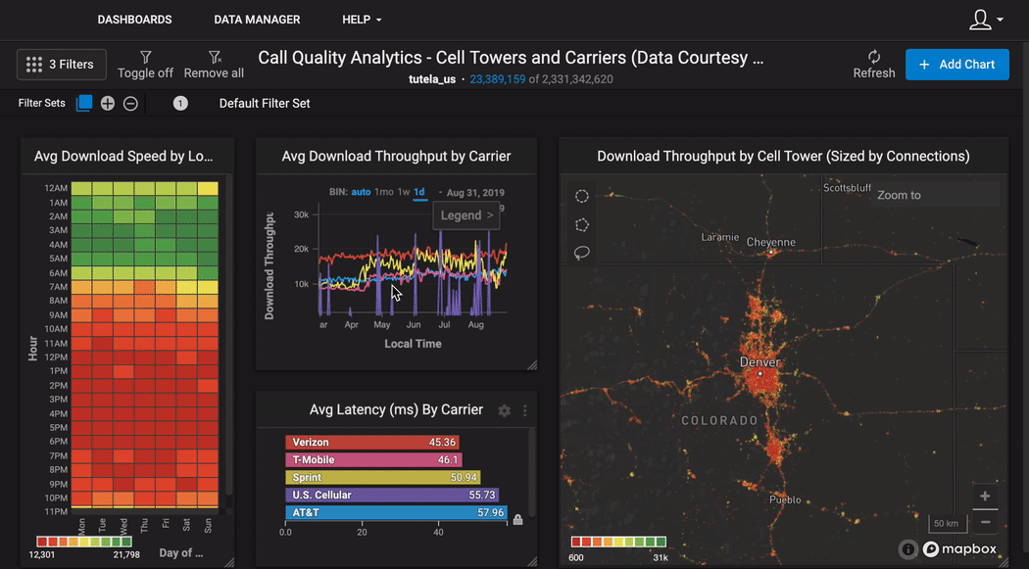Image resolution: width=1029 pixels, height=569 pixels.
Task: Click the Avg Download Speed chart title
Action: click(124, 156)
